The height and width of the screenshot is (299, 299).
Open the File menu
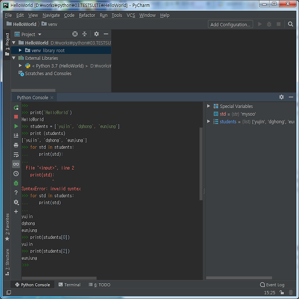(8, 15)
